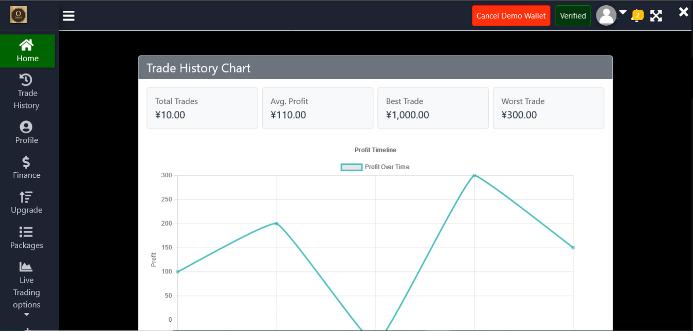
Task: Click the Verified status button
Action: (x=573, y=16)
